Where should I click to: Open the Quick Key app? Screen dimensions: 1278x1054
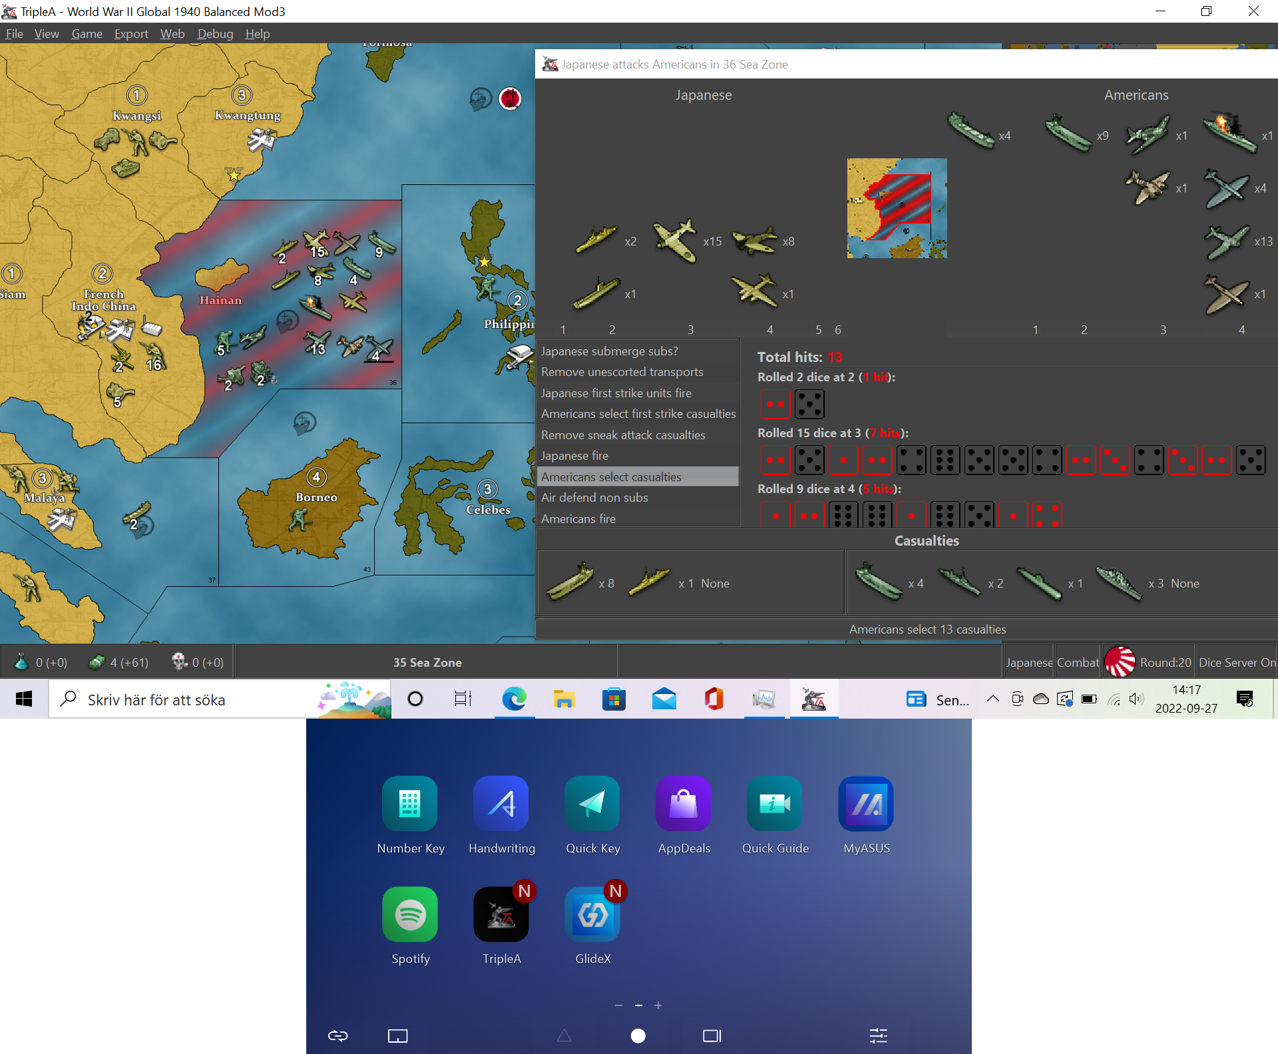(x=592, y=804)
